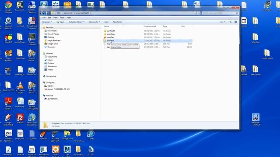280x157 pixels.
Task: Click the Open toolbar button
Action: coord(60,22)
